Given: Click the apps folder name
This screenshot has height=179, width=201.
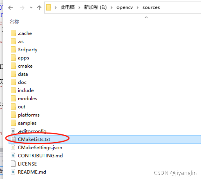Looking at the screenshot, I should click(x=24, y=58).
